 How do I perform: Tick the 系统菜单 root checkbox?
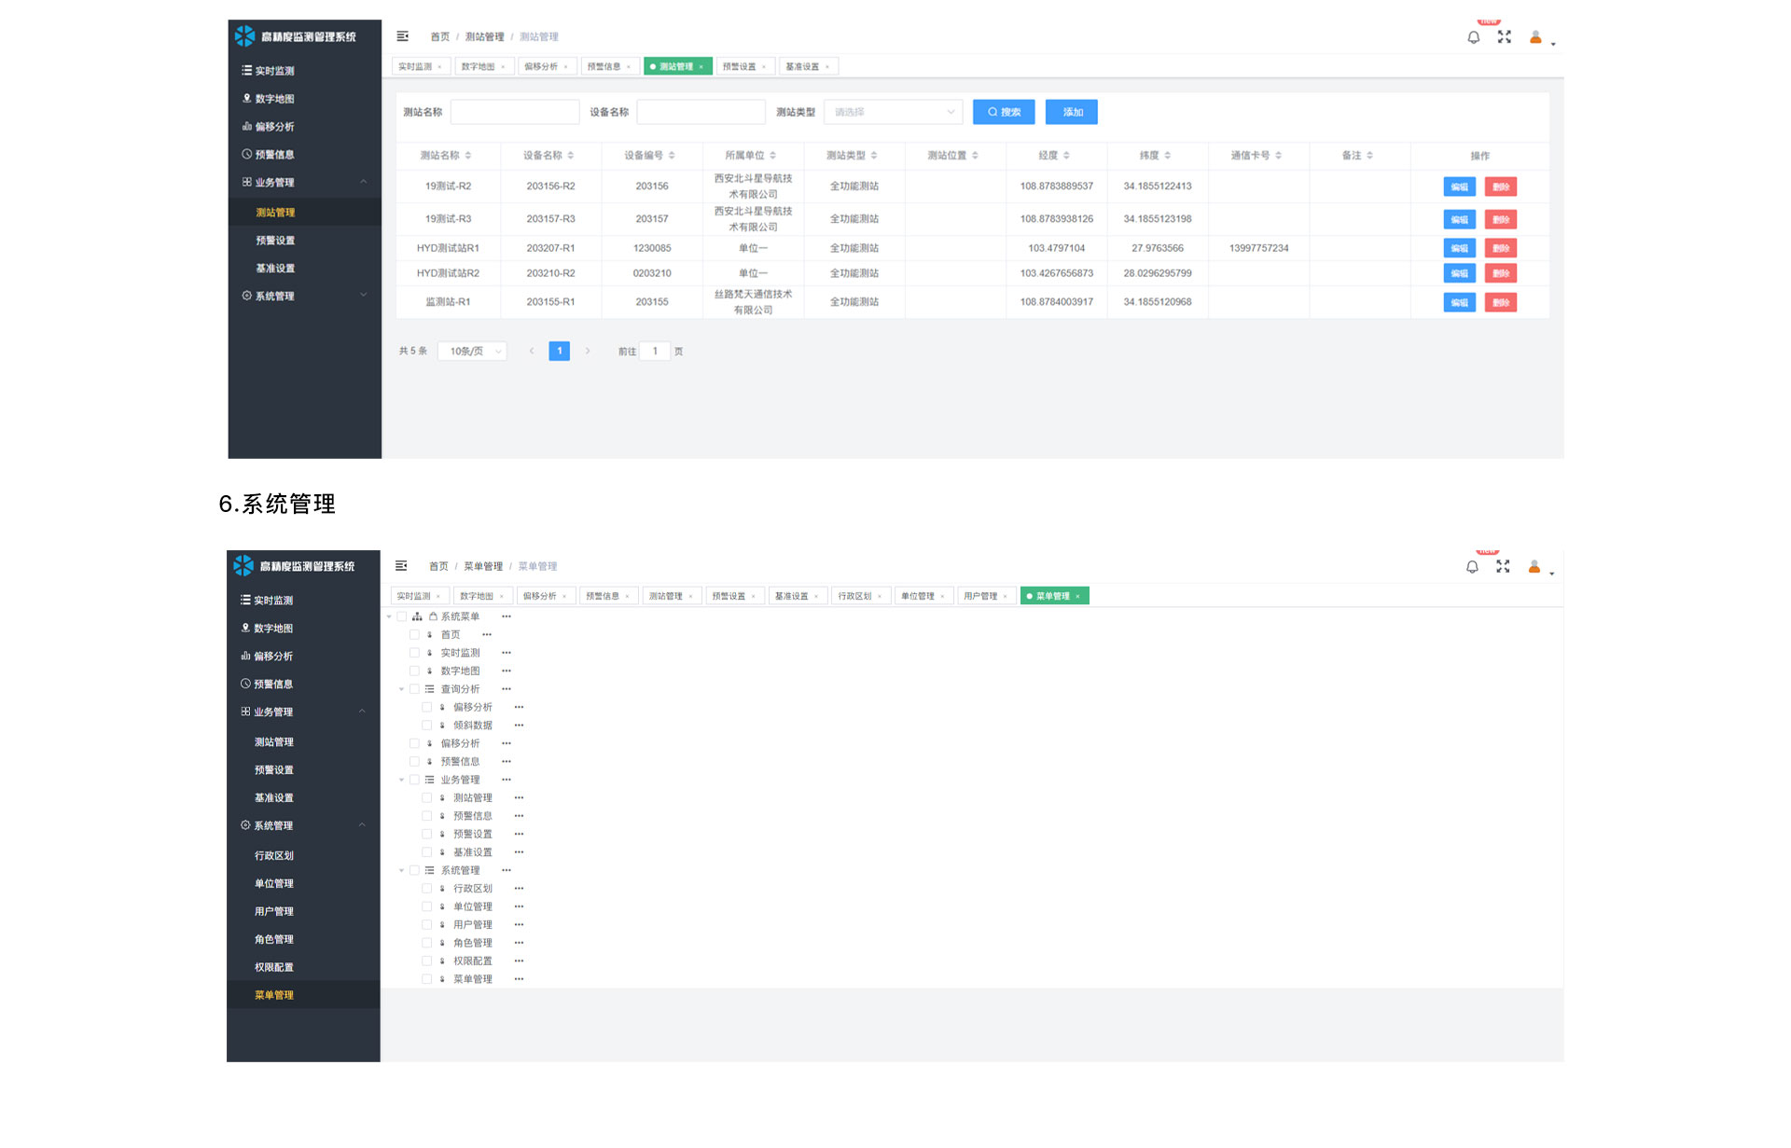pyautogui.click(x=402, y=616)
